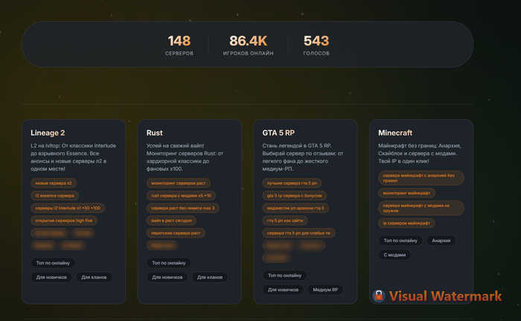Open the Minecraft card title
This screenshot has width=521, height=321.
tap(395, 133)
